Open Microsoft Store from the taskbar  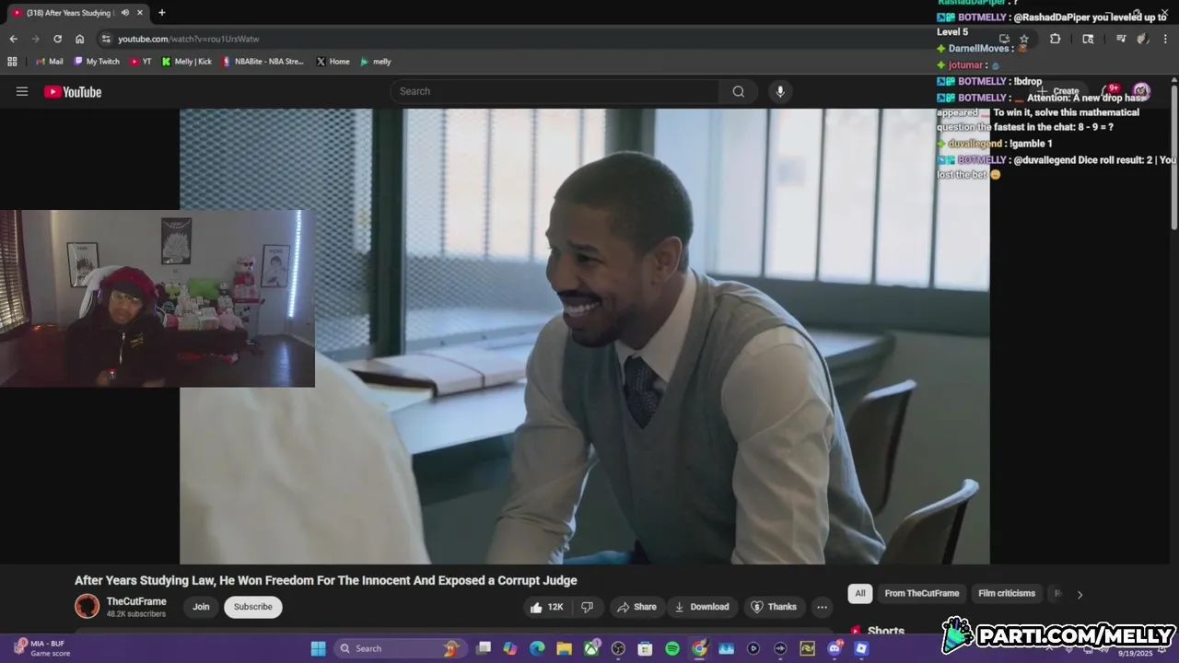click(x=646, y=648)
